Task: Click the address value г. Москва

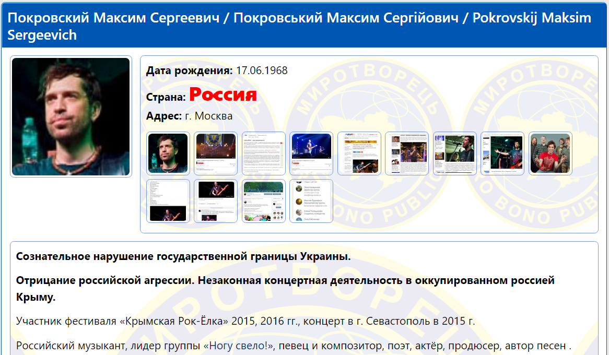Action: pyautogui.click(x=208, y=116)
